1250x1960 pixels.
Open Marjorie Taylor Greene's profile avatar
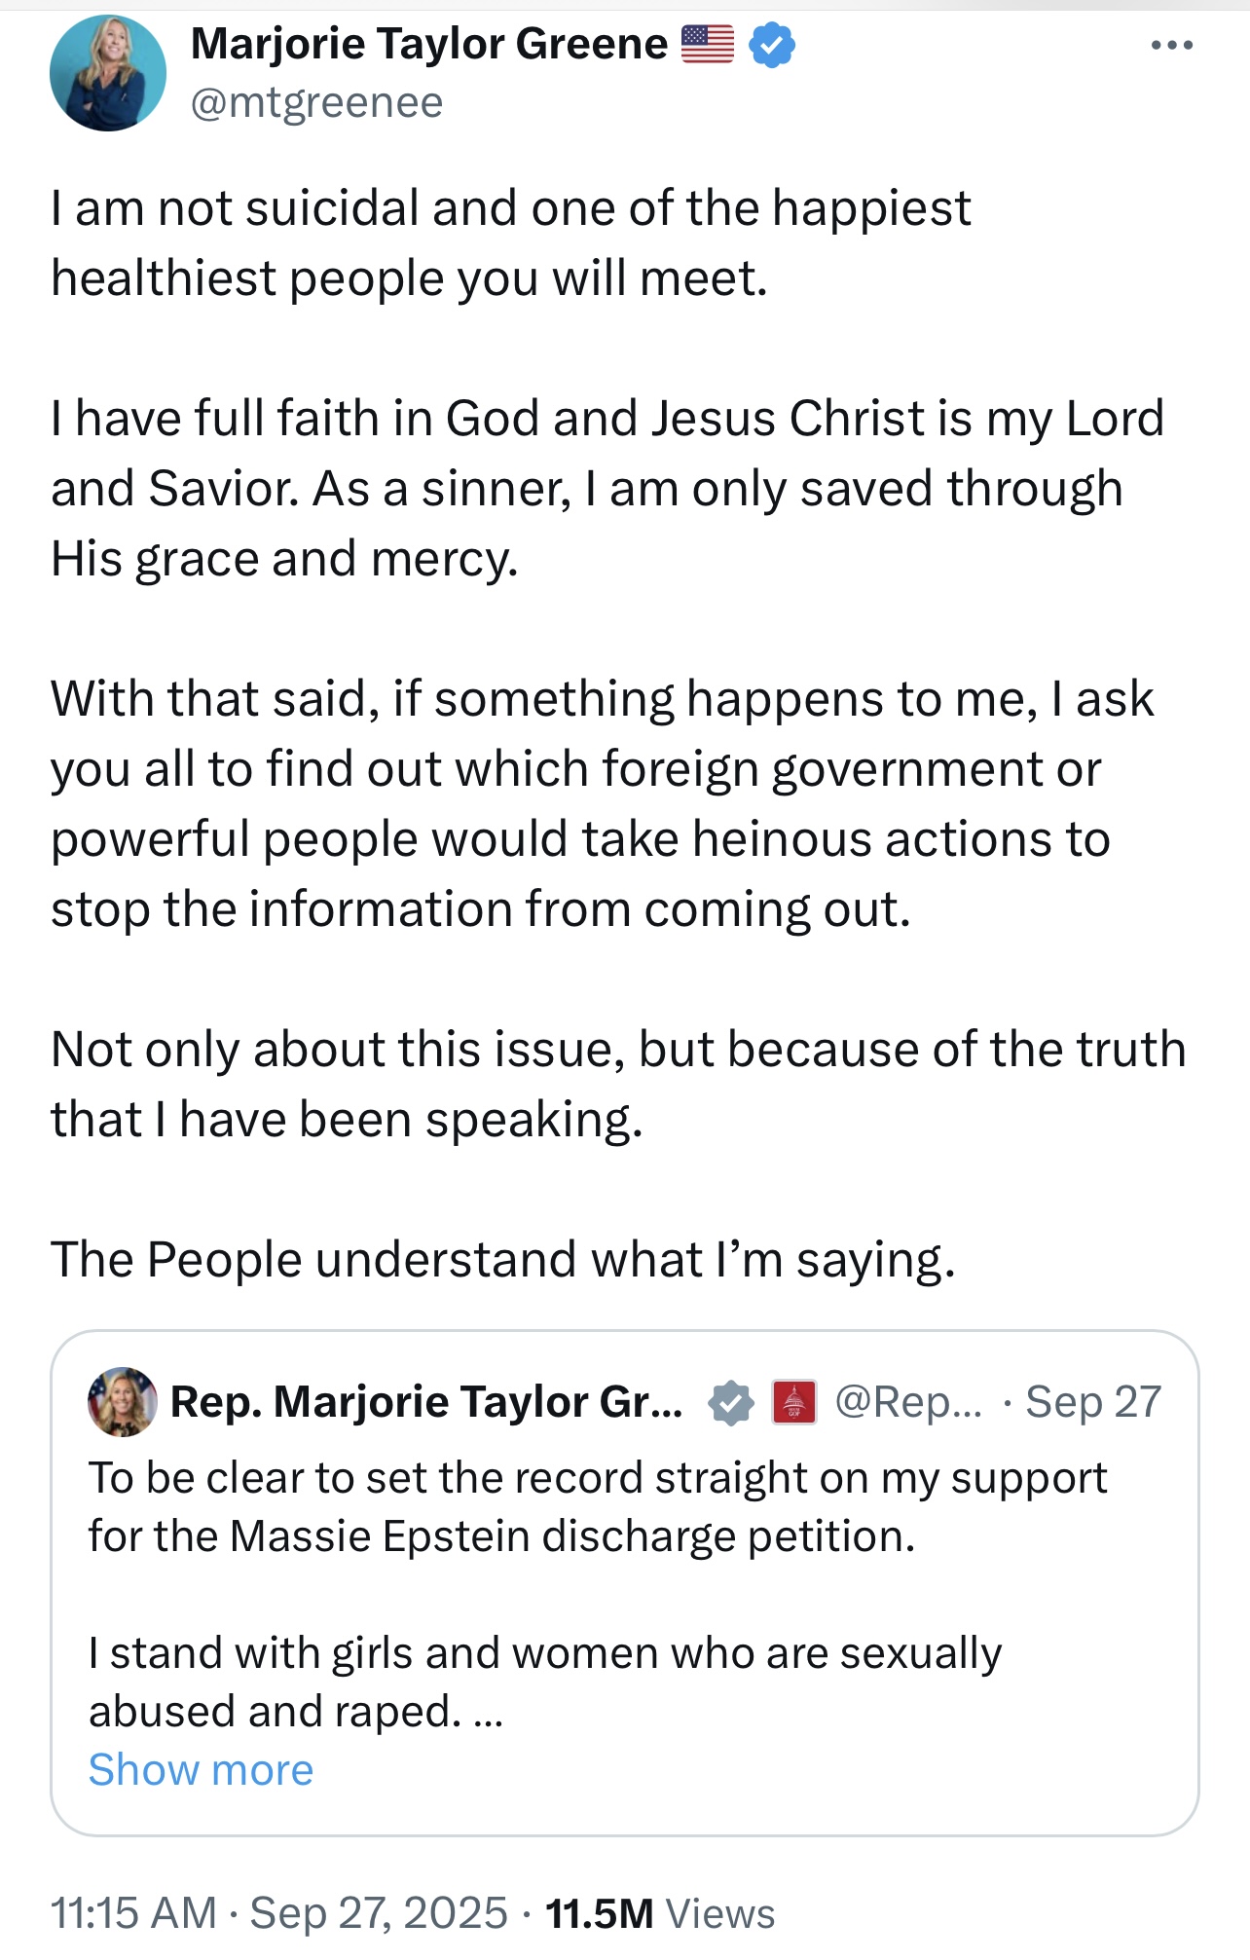(107, 74)
